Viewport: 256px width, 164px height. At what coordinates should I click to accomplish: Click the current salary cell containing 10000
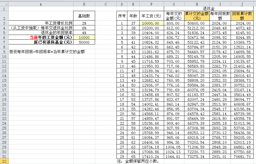pyautogui.click(x=84, y=38)
